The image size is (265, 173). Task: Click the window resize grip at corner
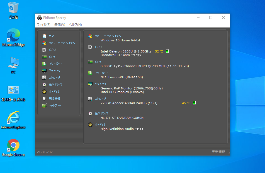[x=228, y=154]
